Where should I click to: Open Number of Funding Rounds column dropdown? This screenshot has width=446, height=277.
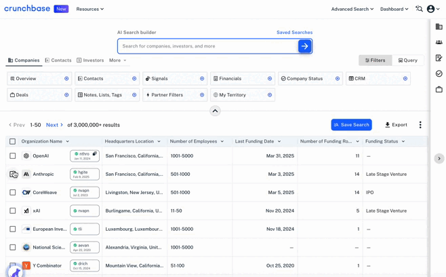pos(357,141)
